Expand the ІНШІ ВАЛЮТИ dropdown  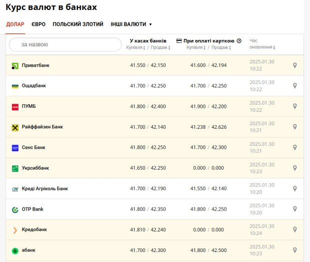point(131,24)
